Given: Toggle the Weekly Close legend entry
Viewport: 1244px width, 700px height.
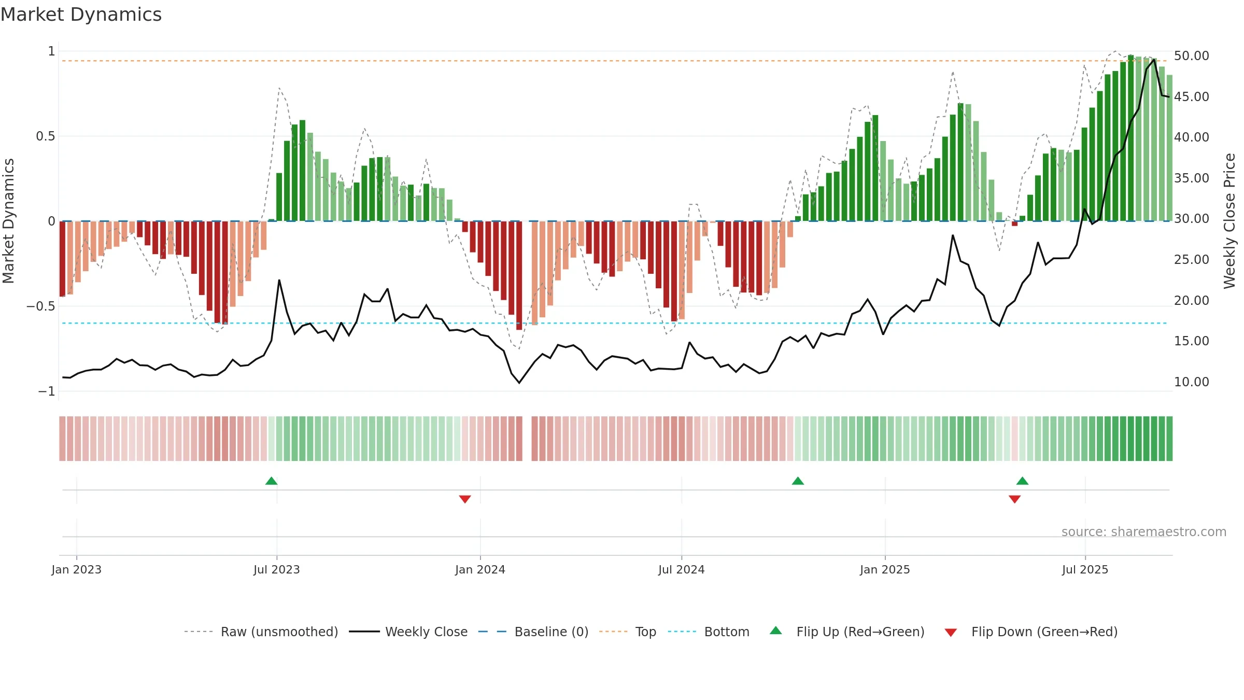Looking at the screenshot, I should 408,632.
